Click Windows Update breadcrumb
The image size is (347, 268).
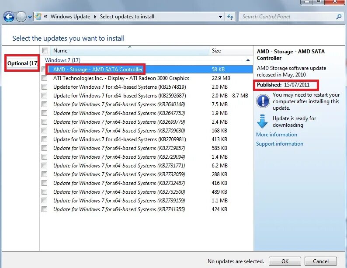coord(70,17)
